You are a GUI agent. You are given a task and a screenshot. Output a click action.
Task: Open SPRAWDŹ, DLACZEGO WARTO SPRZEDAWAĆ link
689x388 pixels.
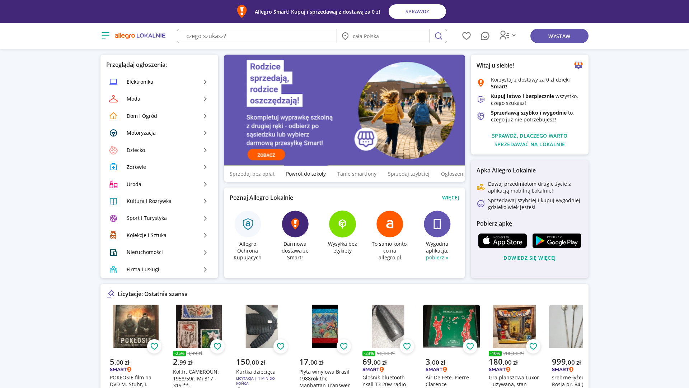click(530, 140)
